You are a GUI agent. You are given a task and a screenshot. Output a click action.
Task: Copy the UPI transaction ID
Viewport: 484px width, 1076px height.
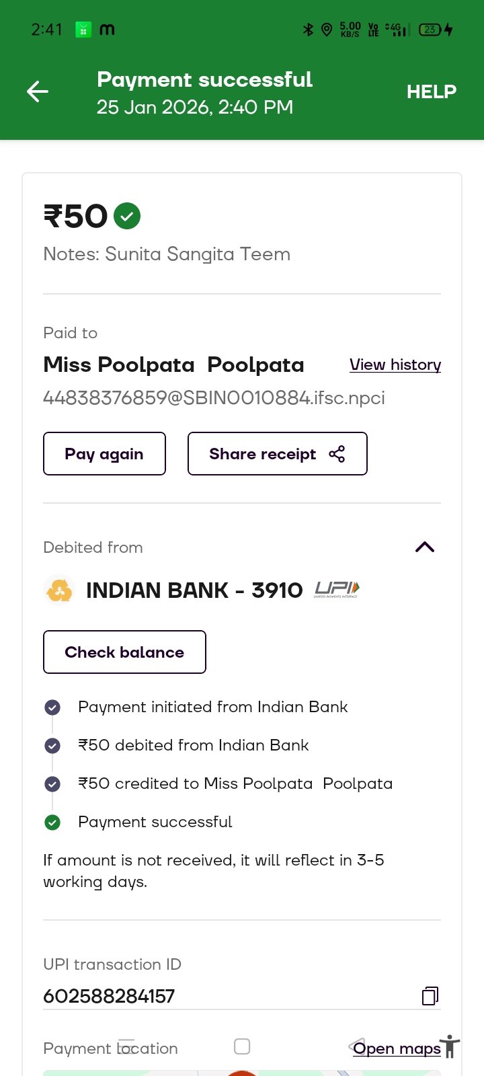pyautogui.click(x=430, y=996)
